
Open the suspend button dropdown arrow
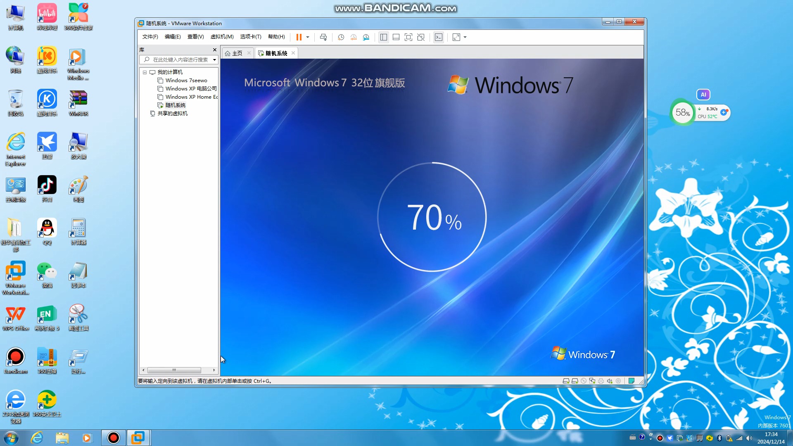click(307, 37)
